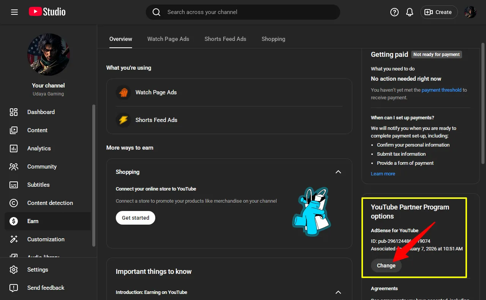Click the AdSense for YouTube label
486x300 pixels.
point(394,231)
